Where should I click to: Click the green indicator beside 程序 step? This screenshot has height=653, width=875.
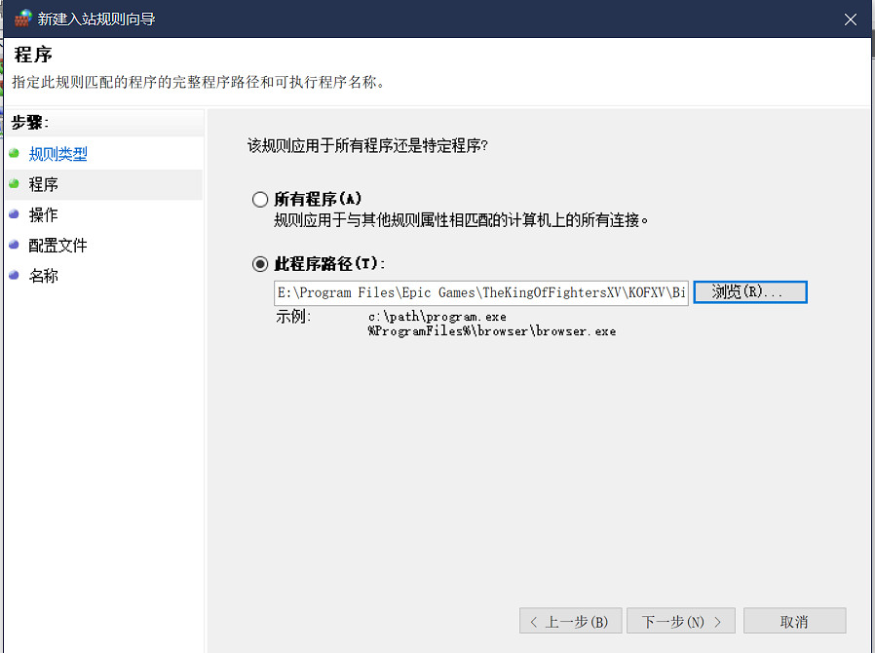[x=11, y=183]
